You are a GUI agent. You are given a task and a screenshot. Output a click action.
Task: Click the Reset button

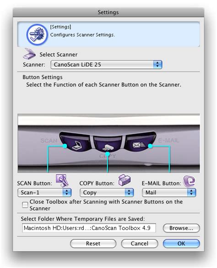[x=93, y=244]
